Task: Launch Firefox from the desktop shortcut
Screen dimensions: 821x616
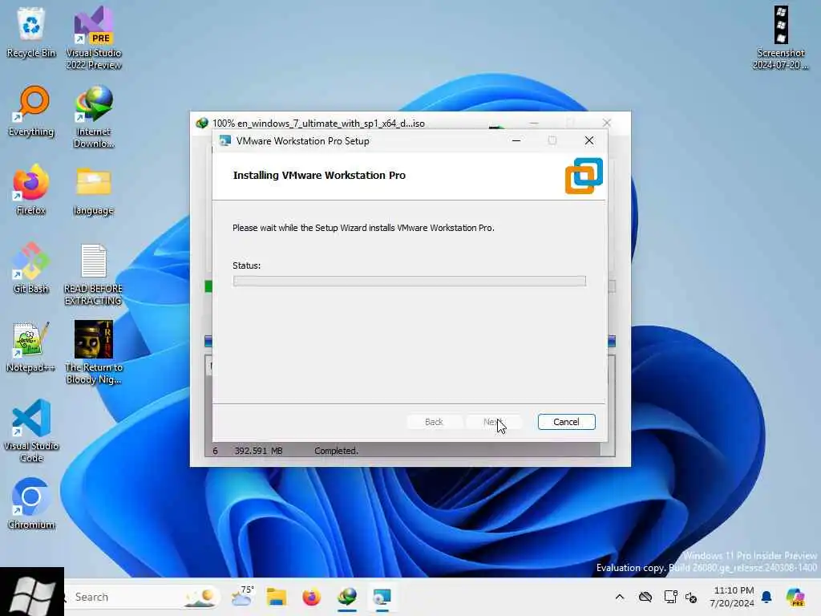Action: click(31, 189)
